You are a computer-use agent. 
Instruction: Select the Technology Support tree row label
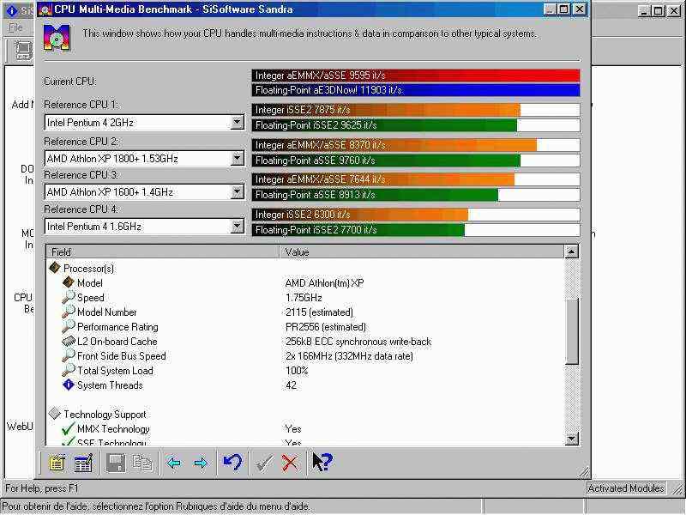[105, 415]
